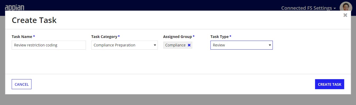Open the Task Category dropdown

[124, 45]
